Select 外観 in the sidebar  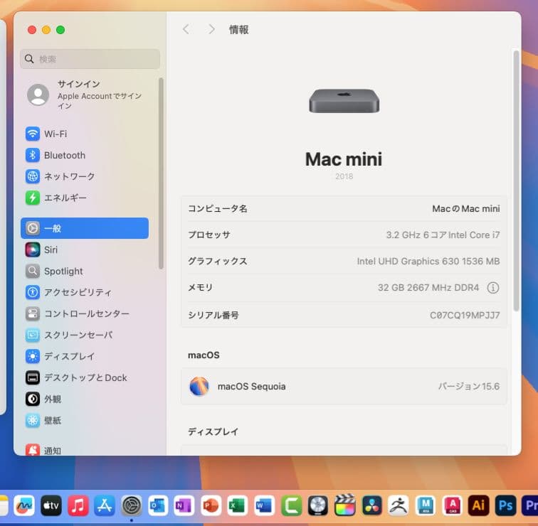click(x=85, y=399)
